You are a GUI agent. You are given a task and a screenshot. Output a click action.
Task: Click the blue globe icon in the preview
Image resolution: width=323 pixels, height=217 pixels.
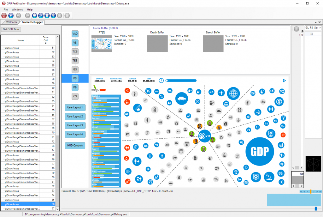[x=233, y=93]
